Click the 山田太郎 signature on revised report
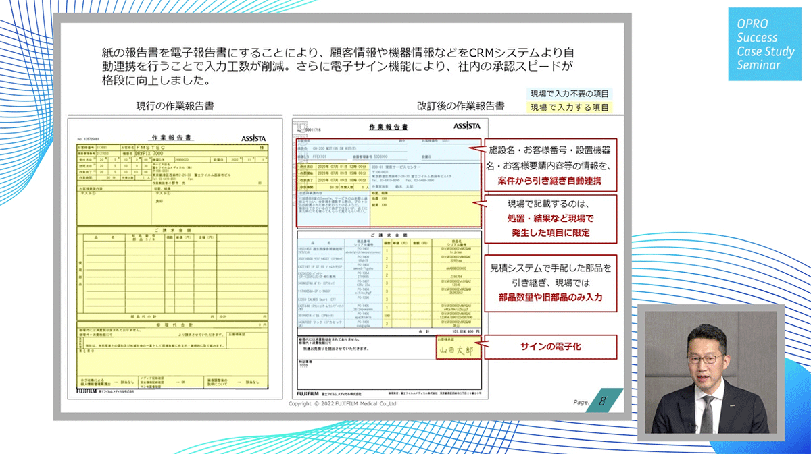The width and height of the screenshot is (811, 454). pos(456,351)
